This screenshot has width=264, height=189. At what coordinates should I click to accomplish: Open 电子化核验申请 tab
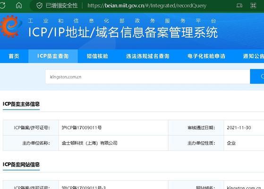pyautogui.click(x=206, y=56)
